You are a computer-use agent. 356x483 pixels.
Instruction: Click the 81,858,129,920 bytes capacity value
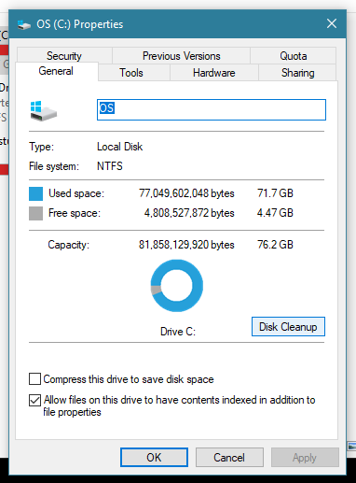[186, 245]
